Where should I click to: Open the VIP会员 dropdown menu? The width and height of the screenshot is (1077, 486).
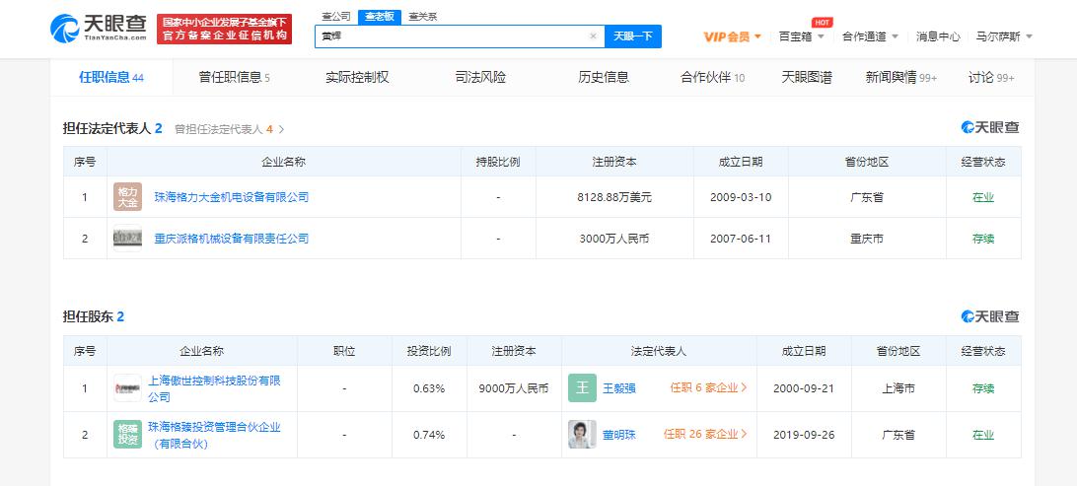pos(732,36)
